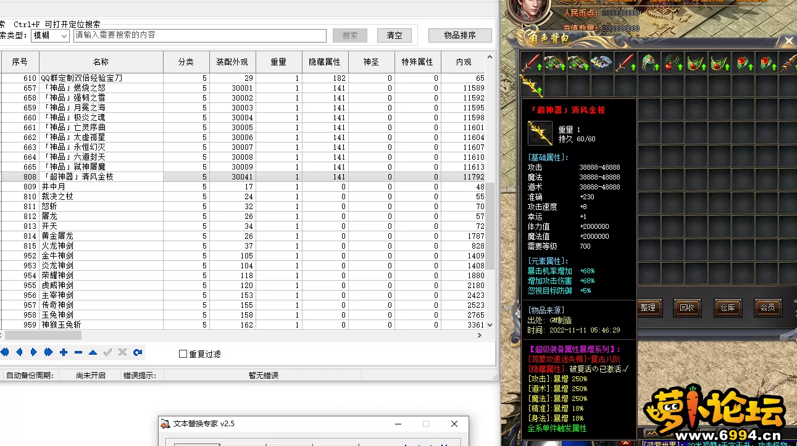Close the 角色背包 backpack panel
Screen dimensions: 797x446
point(789,41)
